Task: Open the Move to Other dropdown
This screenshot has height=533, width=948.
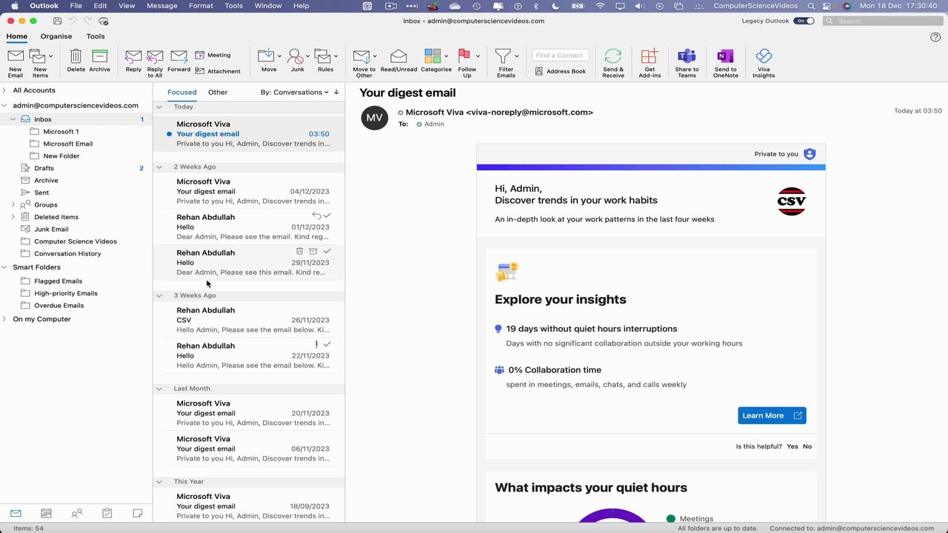Action: [x=375, y=56]
